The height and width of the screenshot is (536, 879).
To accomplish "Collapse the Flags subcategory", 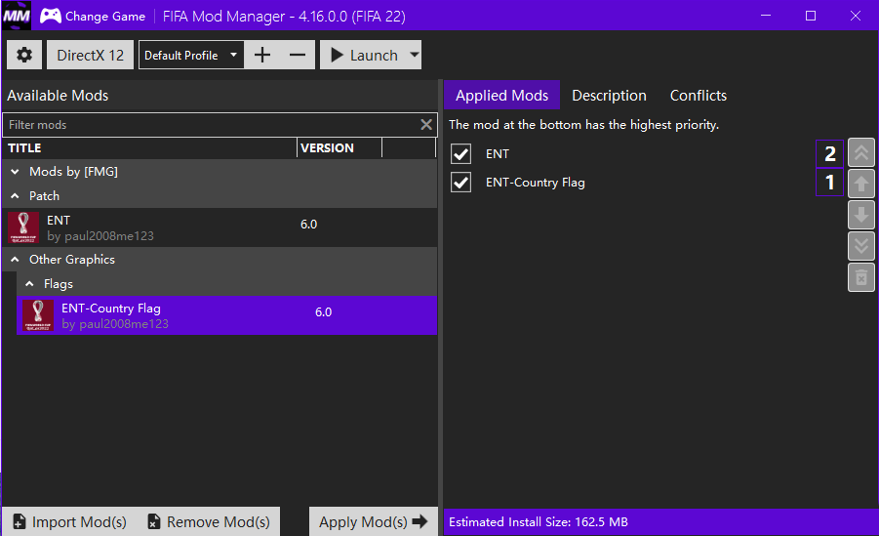I will tap(29, 284).
